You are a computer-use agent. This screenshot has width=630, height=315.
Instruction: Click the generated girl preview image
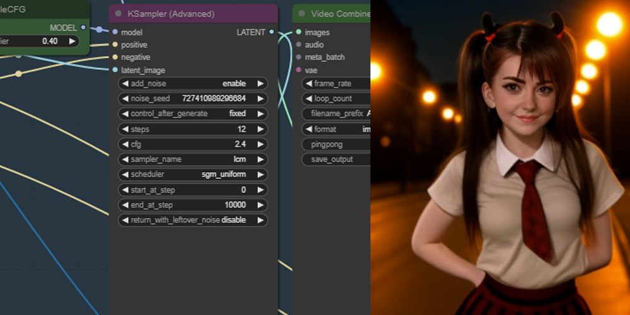point(500,157)
